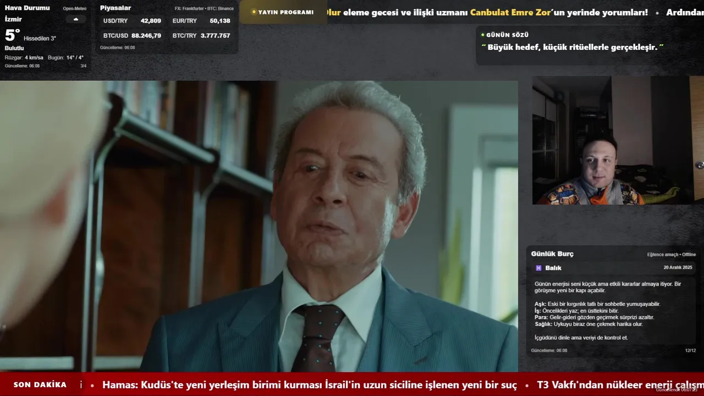Screen dimensions: 704x396
Task: Open the Yayın Programı label
Action: (285, 12)
